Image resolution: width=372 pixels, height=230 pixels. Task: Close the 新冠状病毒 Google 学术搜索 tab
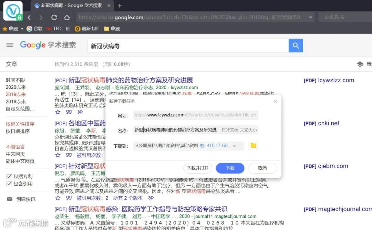click(109, 6)
